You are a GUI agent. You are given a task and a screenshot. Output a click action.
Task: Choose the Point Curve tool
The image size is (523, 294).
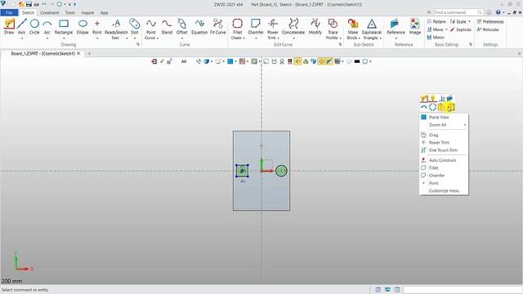click(x=151, y=29)
